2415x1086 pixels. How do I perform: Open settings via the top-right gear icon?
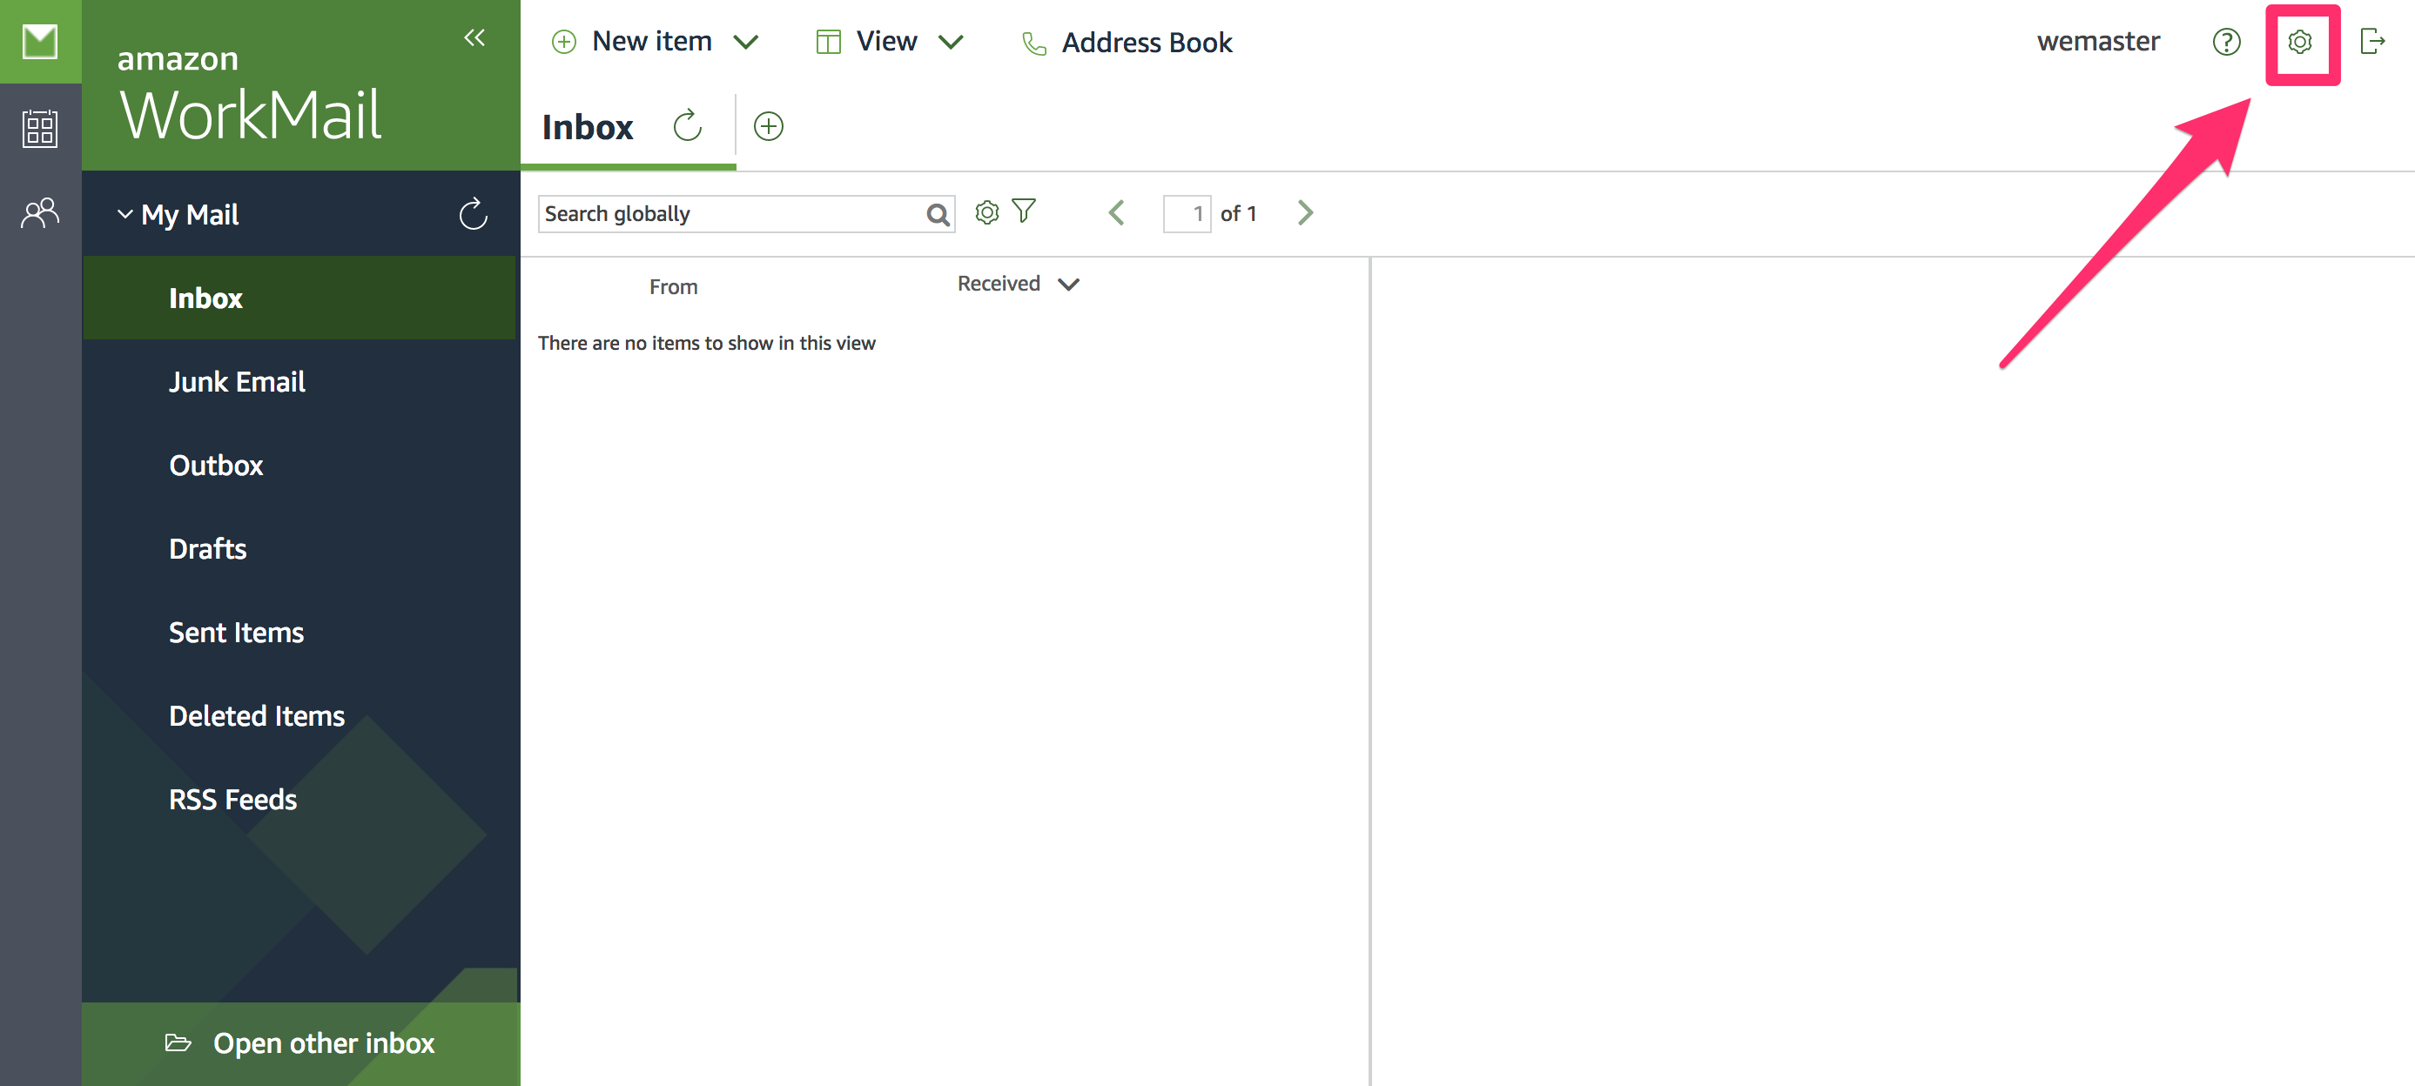2298,42
